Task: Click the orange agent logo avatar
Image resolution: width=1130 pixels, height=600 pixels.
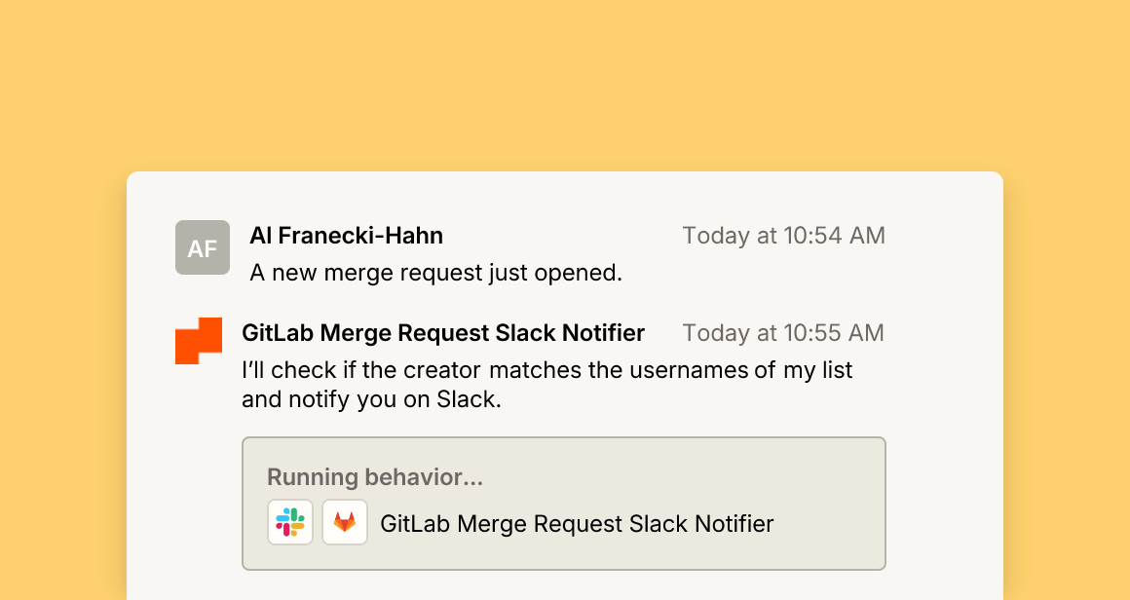Action: (x=199, y=341)
